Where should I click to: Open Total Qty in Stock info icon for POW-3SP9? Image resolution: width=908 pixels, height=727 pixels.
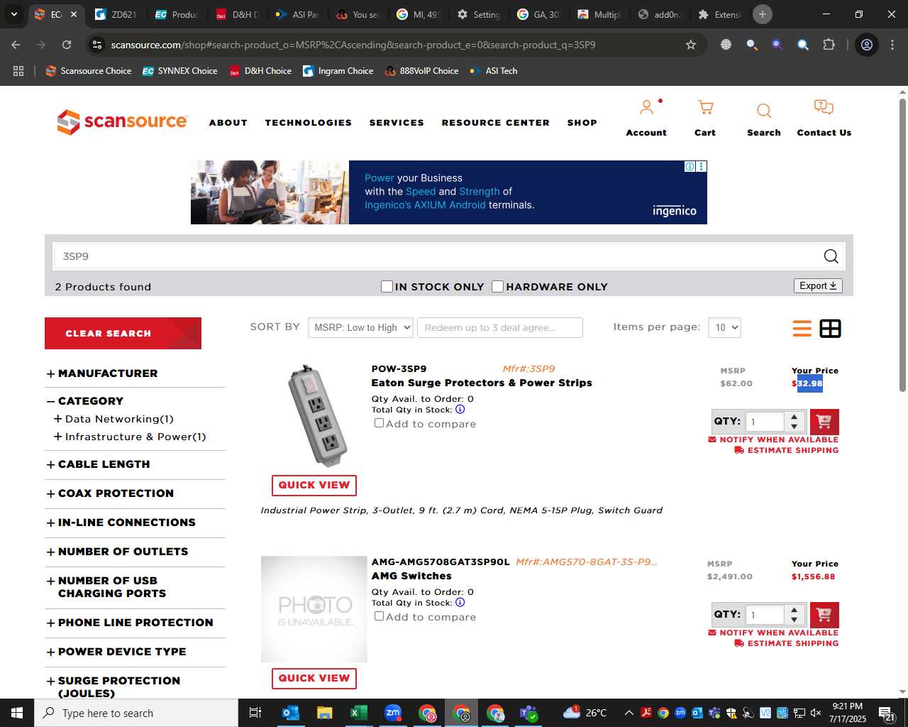point(460,410)
